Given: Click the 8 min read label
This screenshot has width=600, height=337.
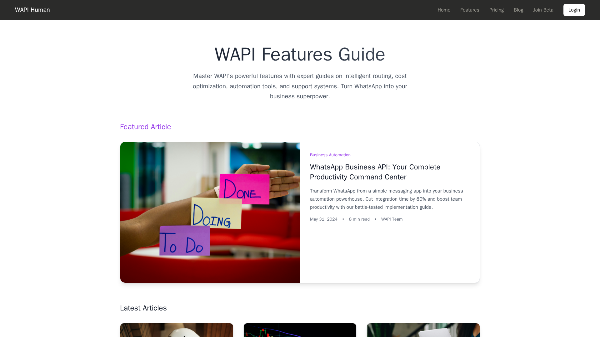Looking at the screenshot, I should [x=359, y=219].
